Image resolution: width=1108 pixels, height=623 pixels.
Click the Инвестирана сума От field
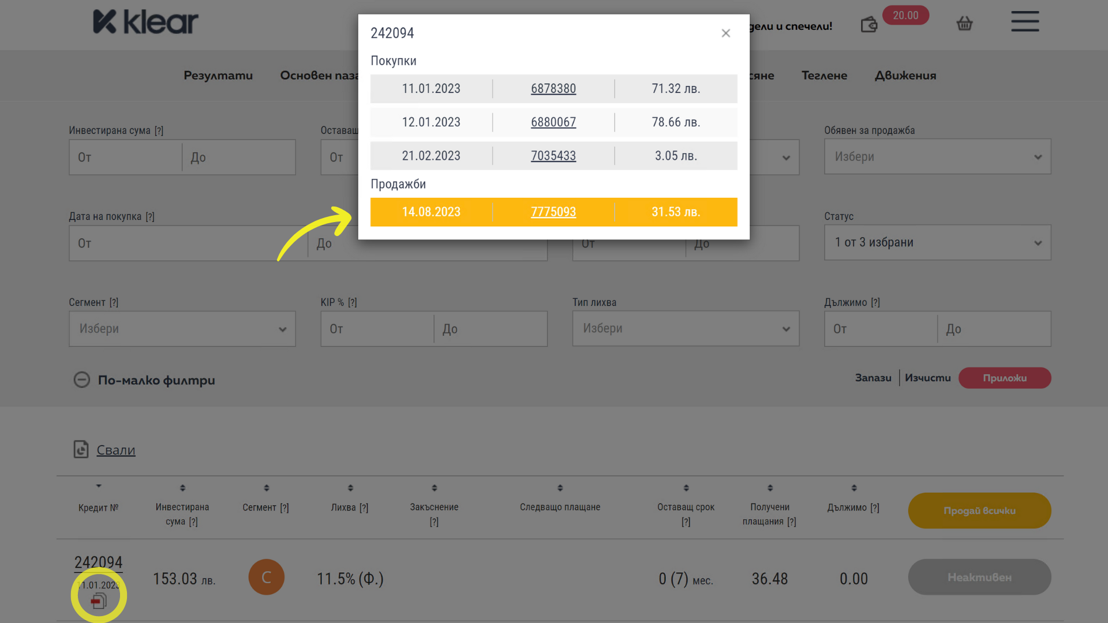click(125, 157)
